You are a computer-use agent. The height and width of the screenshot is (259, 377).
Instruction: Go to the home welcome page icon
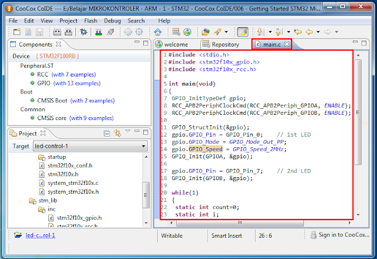[158, 32]
